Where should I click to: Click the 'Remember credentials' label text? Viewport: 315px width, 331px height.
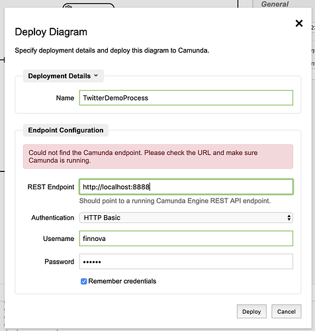click(122, 281)
